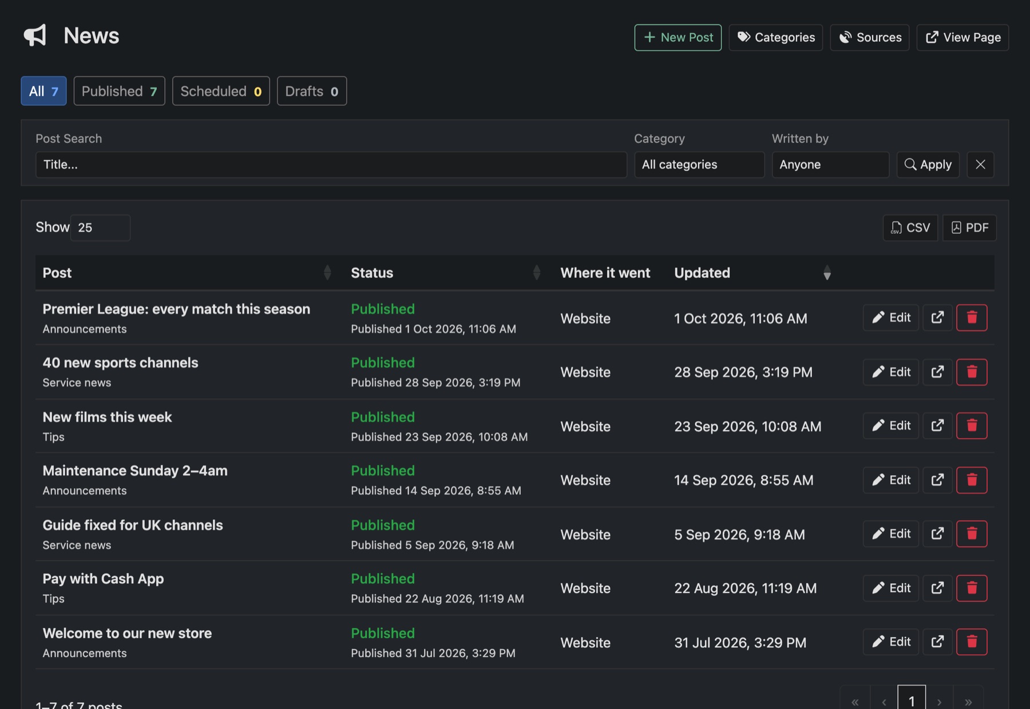Open the Written by dropdown
This screenshot has height=709, width=1030.
coord(830,165)
